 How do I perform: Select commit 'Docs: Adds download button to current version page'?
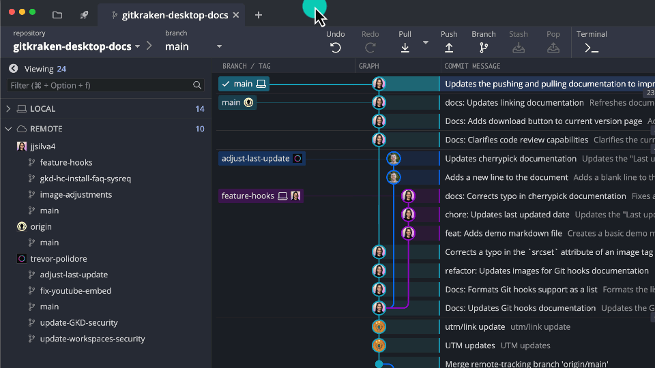click(544, 121)
